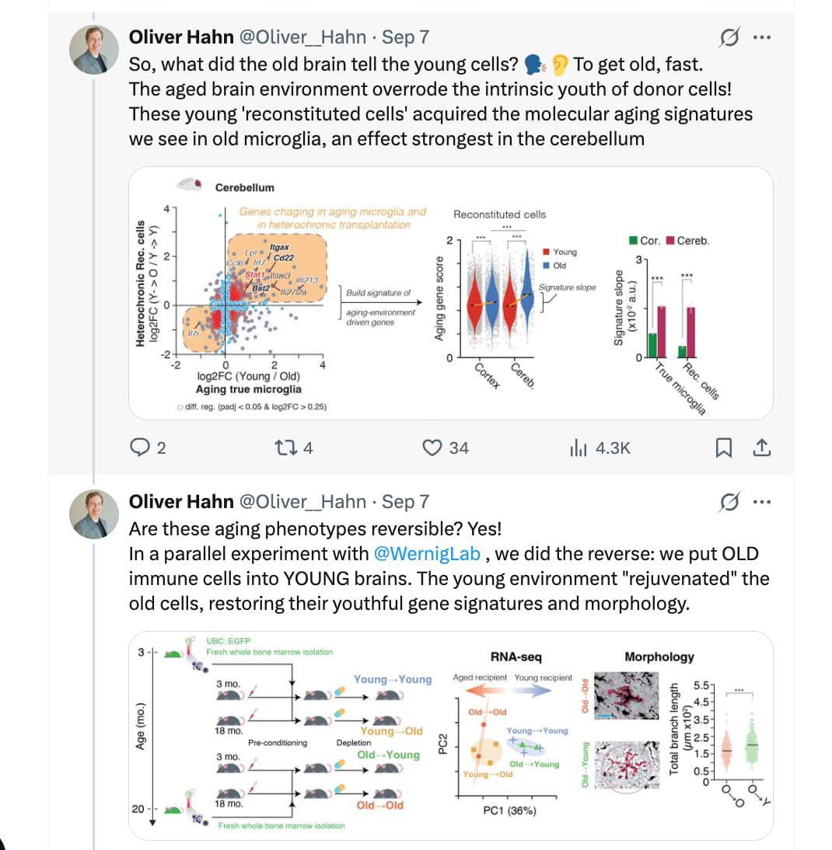
Task: Bookmark the first Oliver Hahn tweet
Action: (x=723, y=448)
